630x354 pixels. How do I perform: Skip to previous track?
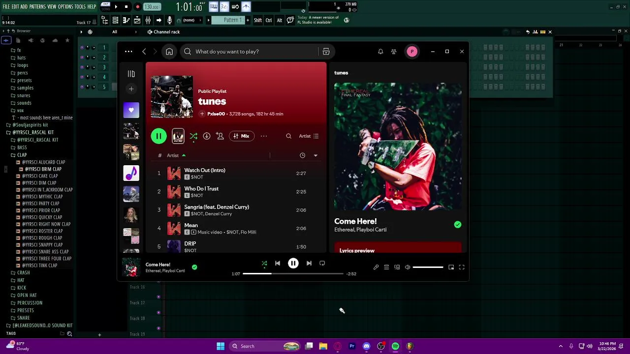click(x=278, y=264)
